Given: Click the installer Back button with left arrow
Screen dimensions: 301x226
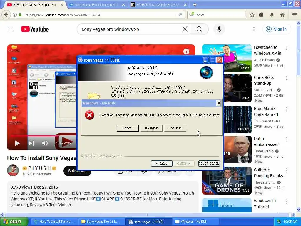Looking at the screenshot, I should point(162,164).
